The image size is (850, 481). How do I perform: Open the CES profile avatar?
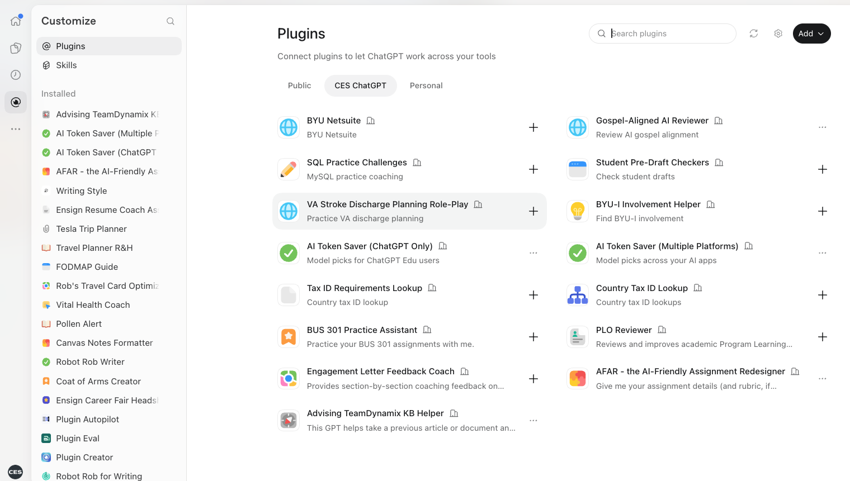pos(16,472)
